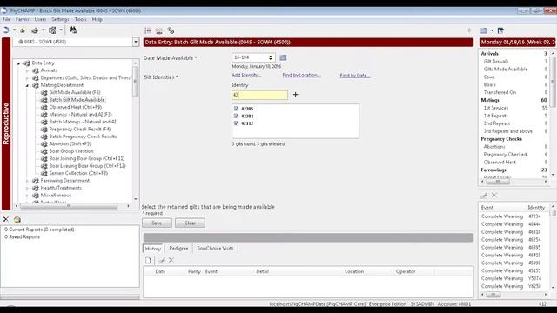Screen dimensions: 557x313
Task: Select Boar Group Creation in the tree
Action: pyautogui.click(x=71, y=151)
